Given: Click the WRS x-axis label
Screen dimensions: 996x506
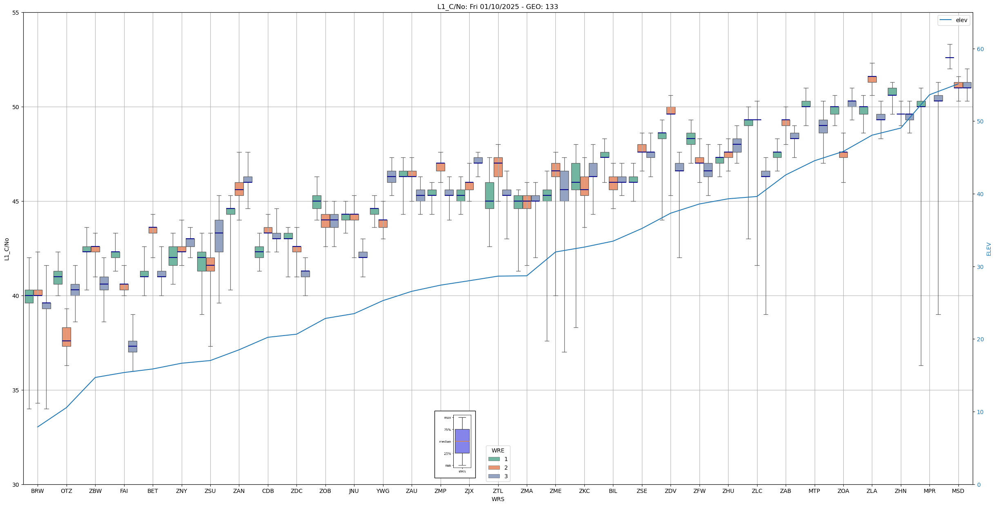Looking at the screenshot, I should (497, 499).
